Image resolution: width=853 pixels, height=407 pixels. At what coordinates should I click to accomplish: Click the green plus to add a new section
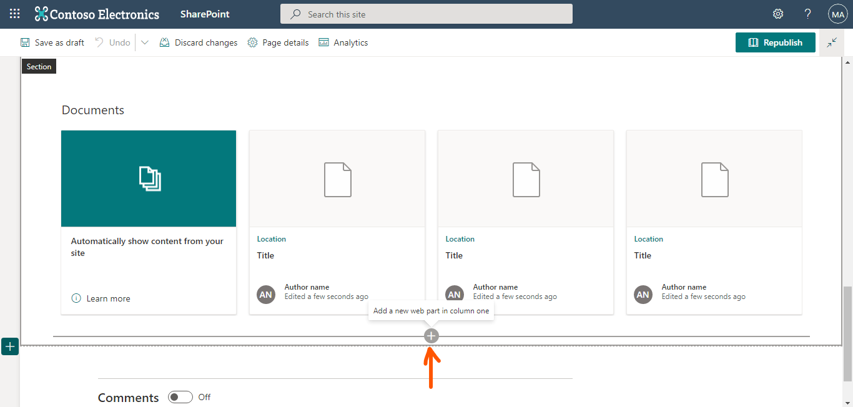9,346
